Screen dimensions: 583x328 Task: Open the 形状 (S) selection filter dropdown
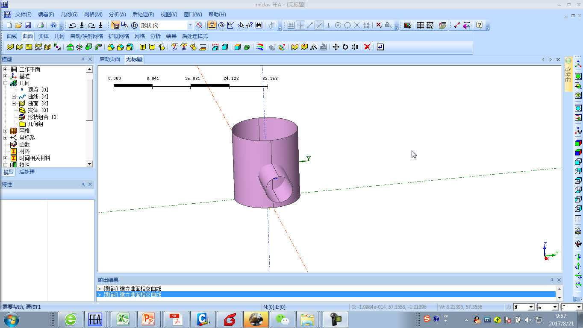click(190, 26)
